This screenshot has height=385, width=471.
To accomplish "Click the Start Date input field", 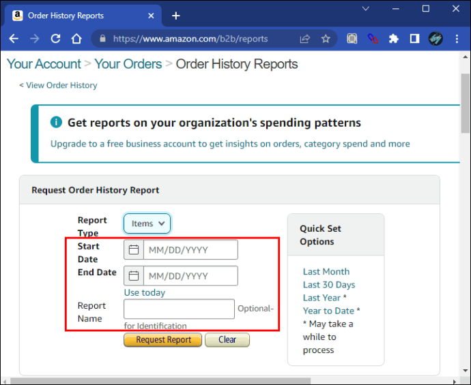I will 190,249.
